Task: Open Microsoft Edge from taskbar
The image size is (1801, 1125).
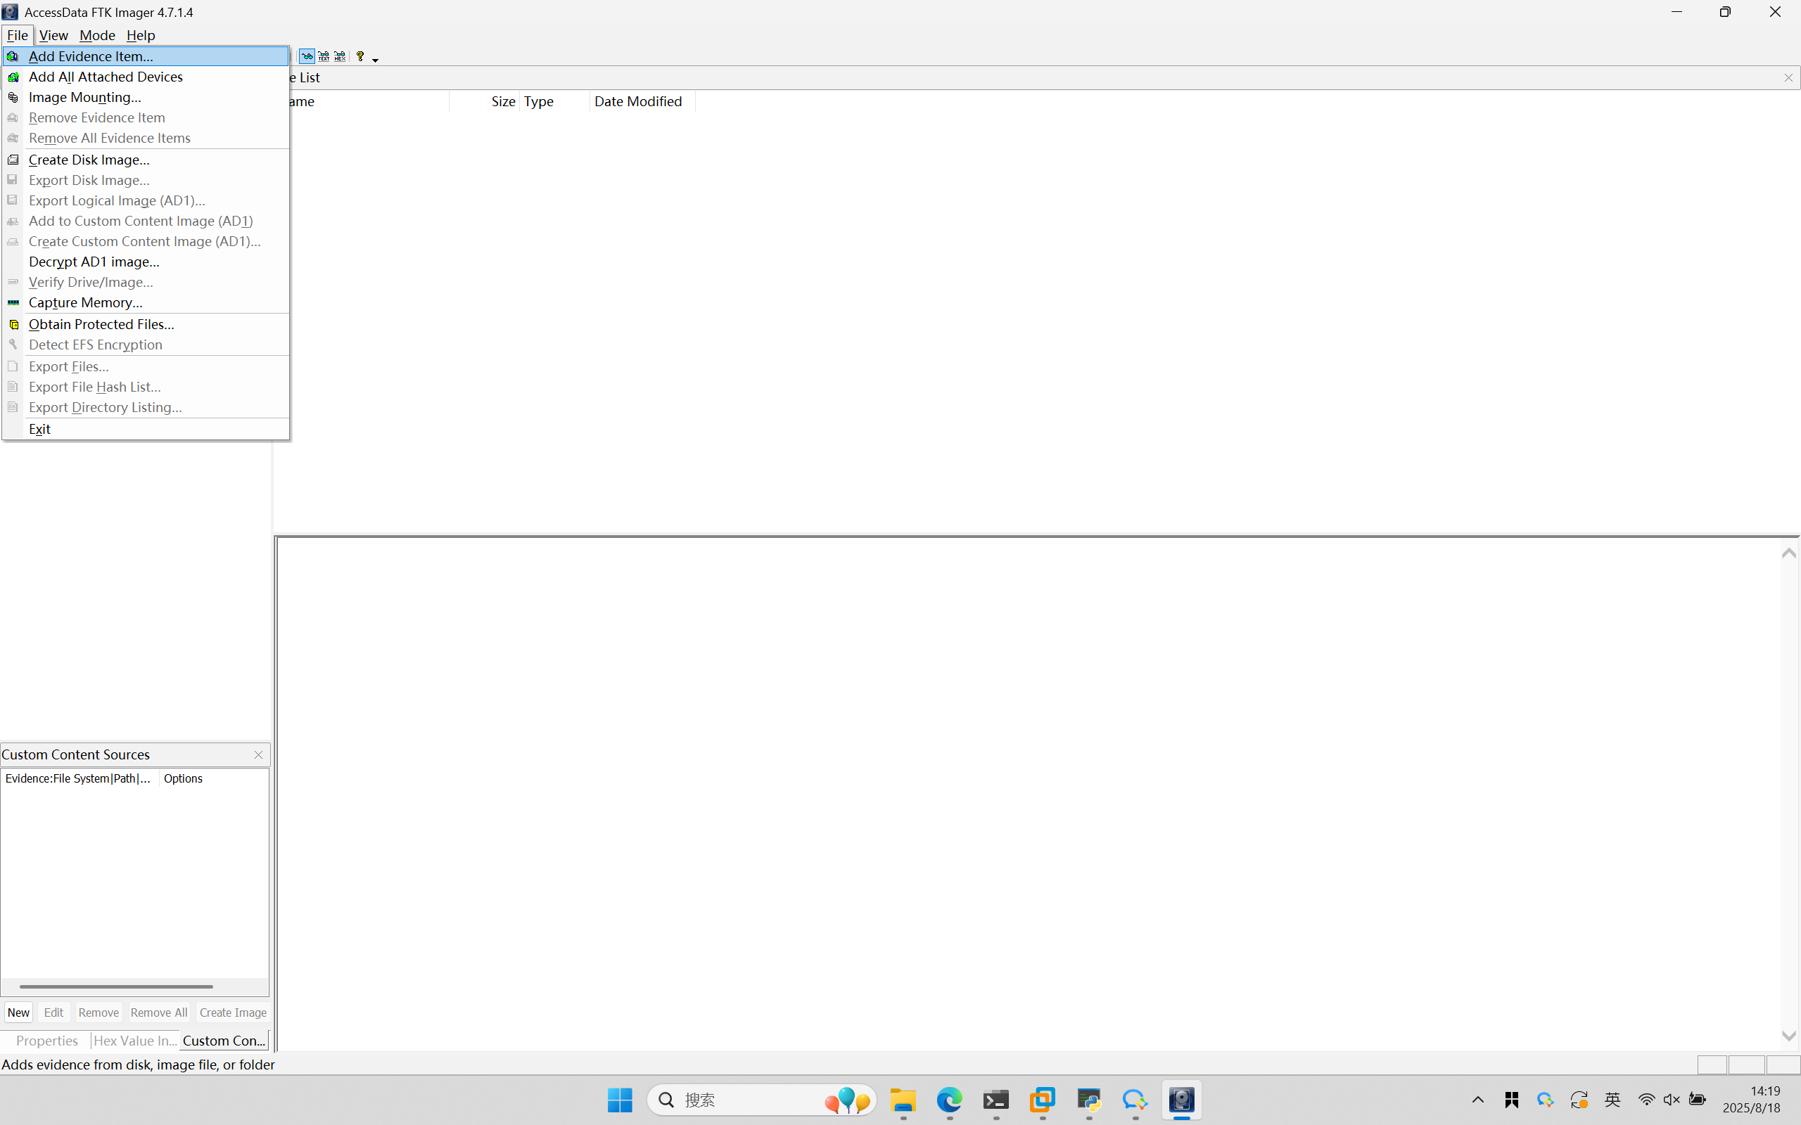Action: point(950,1100)
